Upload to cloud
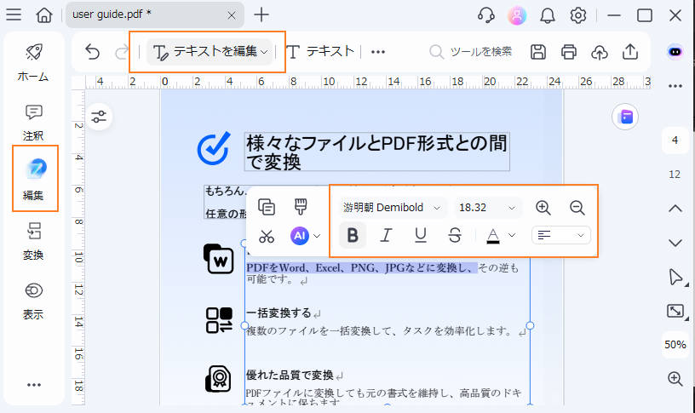Screen dimensions: 695x413 [x=600, y=52]
